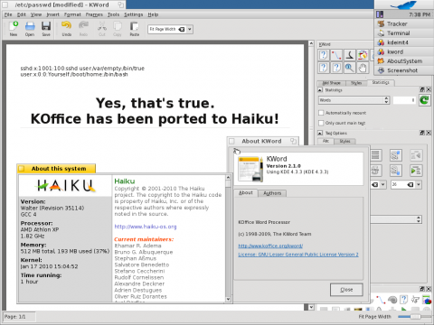Screen dimensions: 434x325
Task: Clear the zoom combo box text
Action: [182, 29]
